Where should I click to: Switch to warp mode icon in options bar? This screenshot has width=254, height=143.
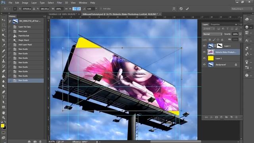point(174,9)
